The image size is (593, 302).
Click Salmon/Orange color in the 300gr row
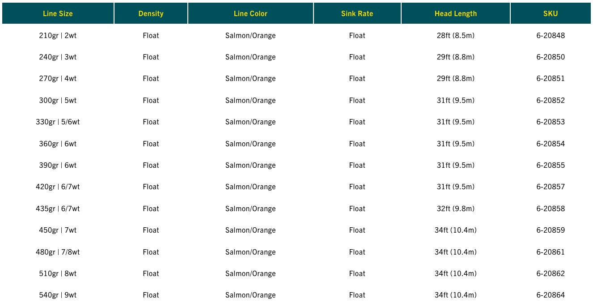pos(250,100)
